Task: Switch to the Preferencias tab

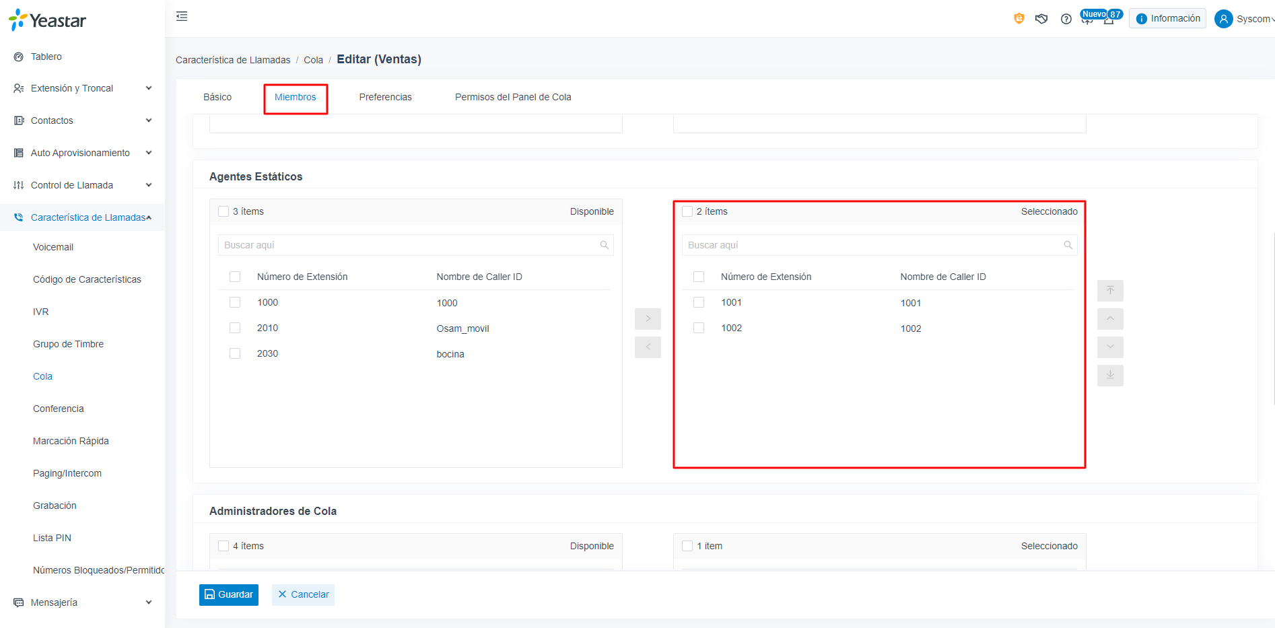Action: 385,97
